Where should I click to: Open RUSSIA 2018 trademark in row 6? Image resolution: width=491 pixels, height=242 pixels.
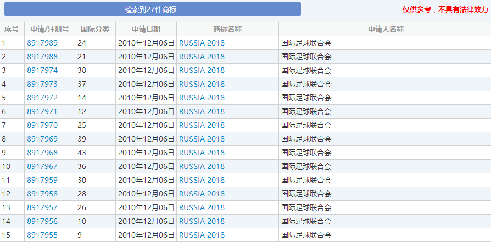point(202,112)
